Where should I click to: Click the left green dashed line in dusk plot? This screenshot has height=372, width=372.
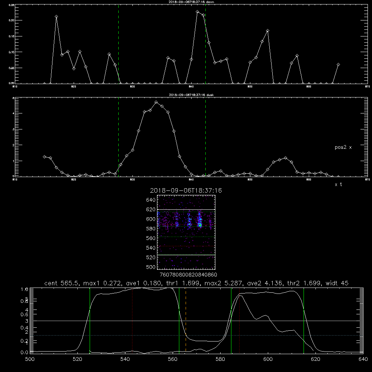[118, 137]
